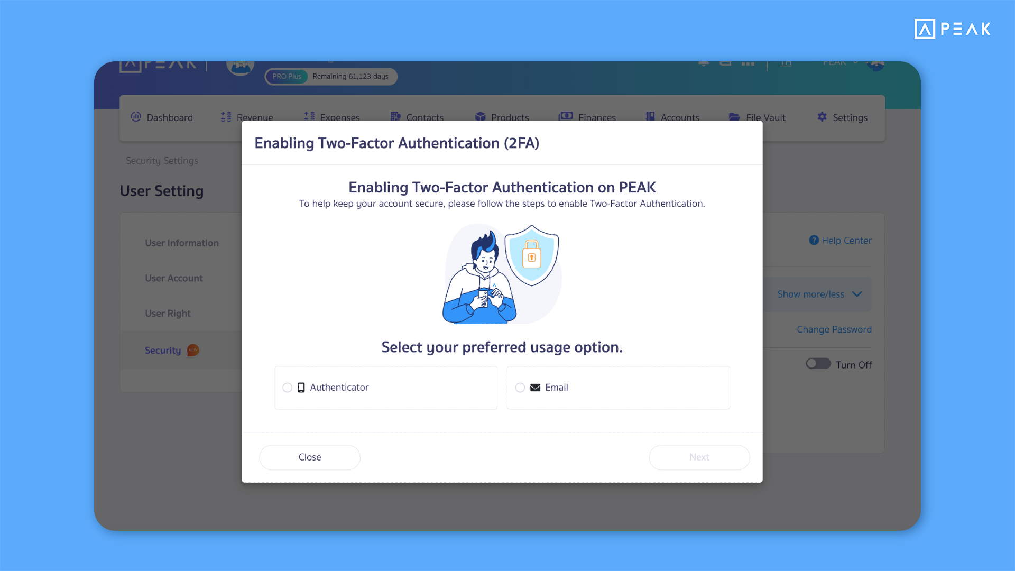Click the Dashboard gauge icon
Viewport: 1015px width, 571px height.
point(136,117)
